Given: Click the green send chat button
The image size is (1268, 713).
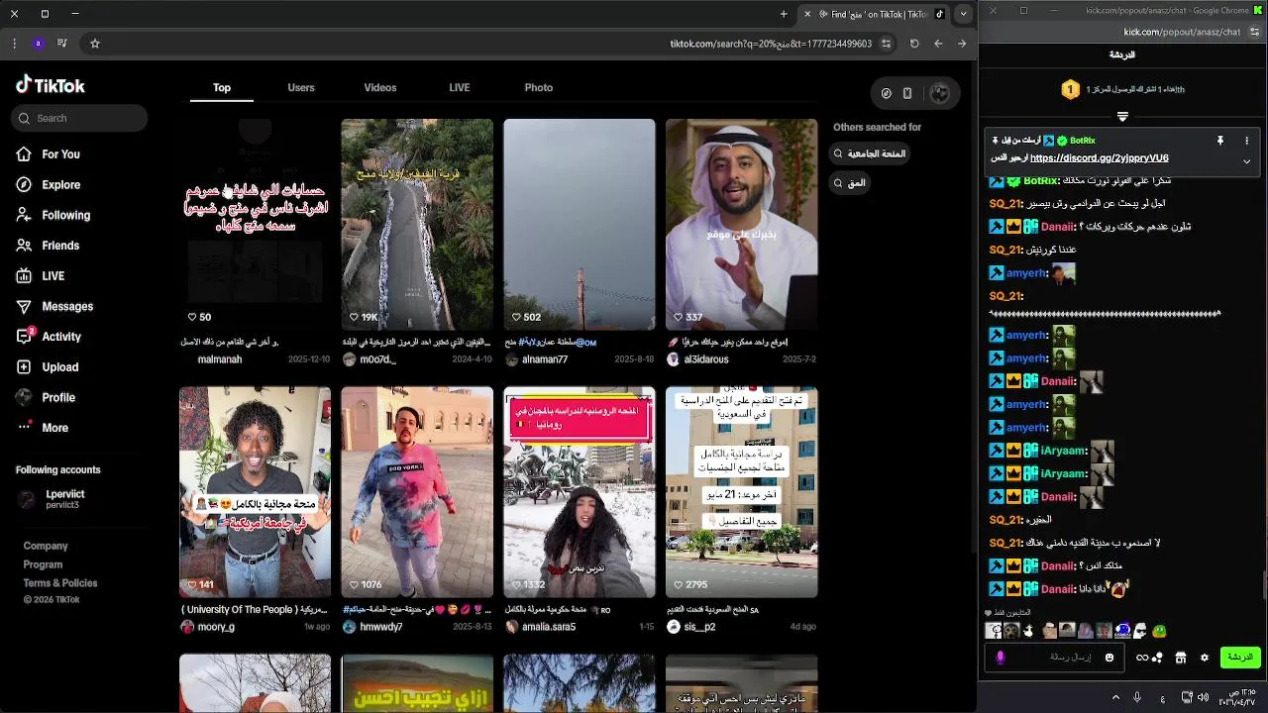Looking at the screenshot, I should (x=1240, y=658).
